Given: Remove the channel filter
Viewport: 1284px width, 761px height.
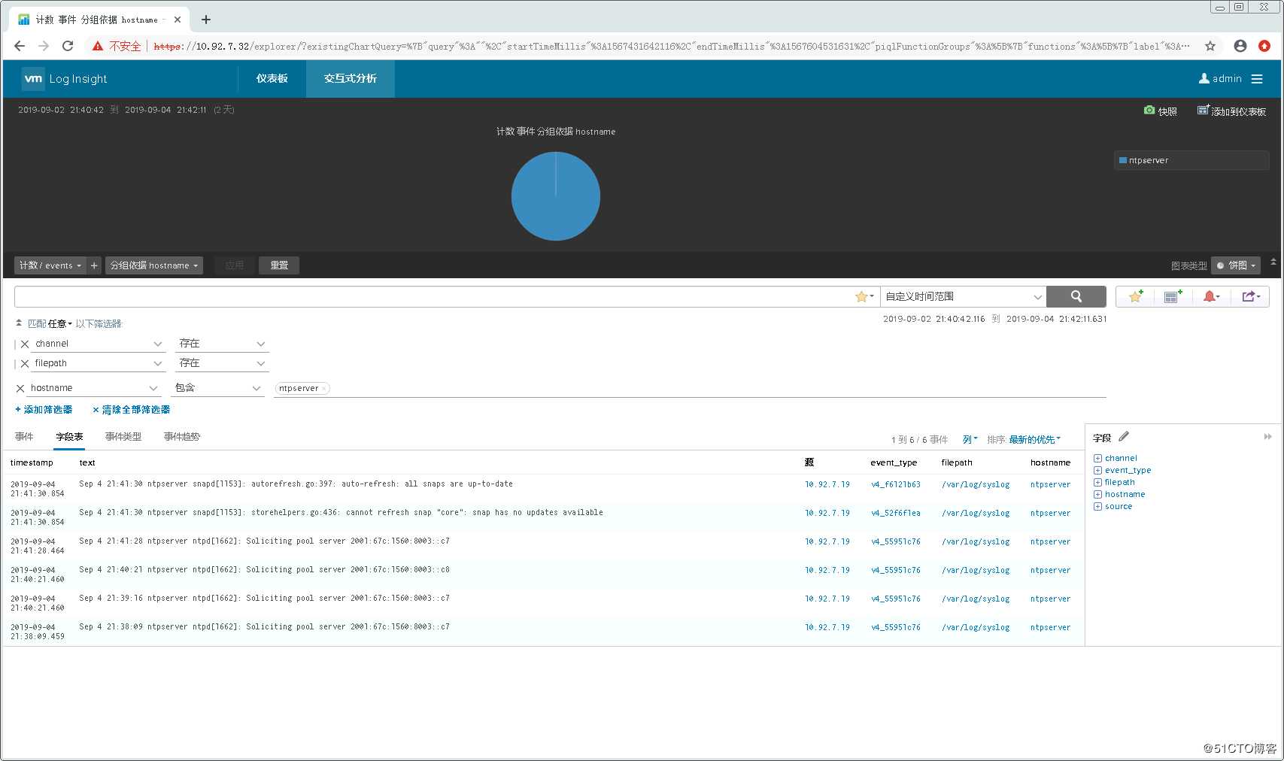Looking at the screenshot, I should [25, 344].
